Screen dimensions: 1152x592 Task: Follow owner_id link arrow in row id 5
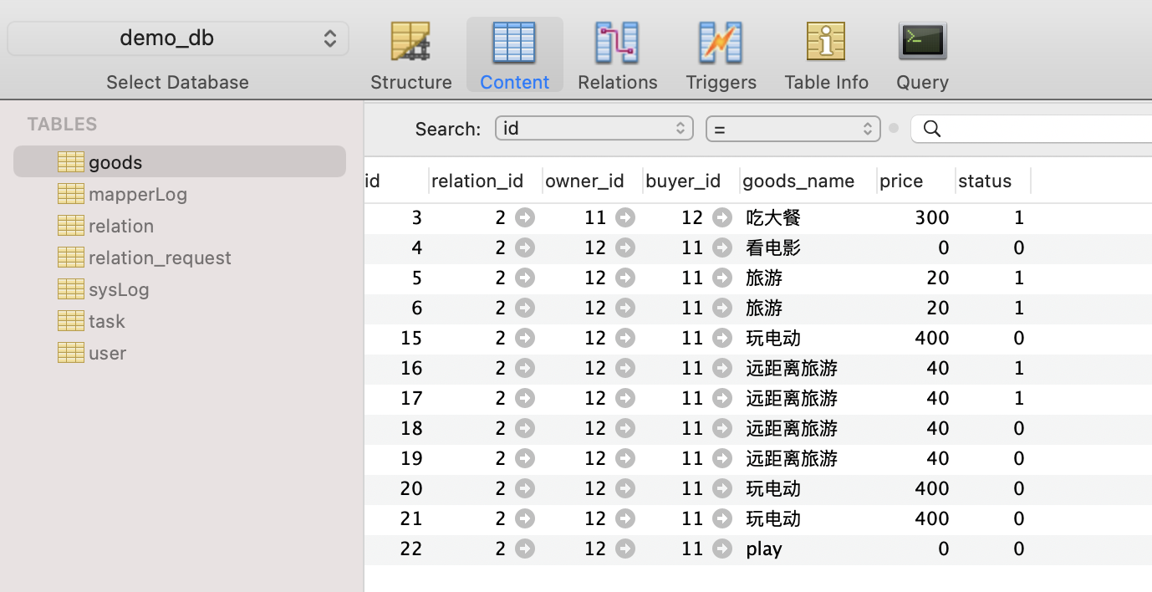click(625, 278)
